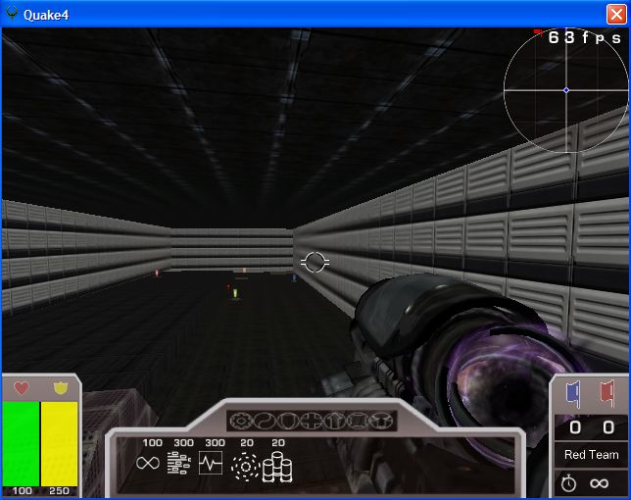
Task: Click the red team score 0
Action: point(608,427)
